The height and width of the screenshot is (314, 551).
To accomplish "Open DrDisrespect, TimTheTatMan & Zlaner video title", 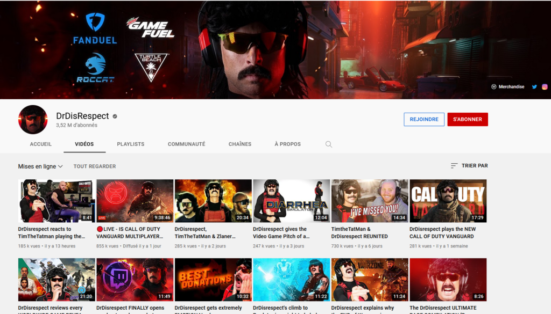I will (x=205, y=233).
